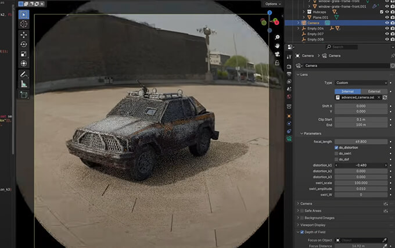This screenshot has height=248, width=395.
Task: Switch script source to External
Action: click(374, 91)
